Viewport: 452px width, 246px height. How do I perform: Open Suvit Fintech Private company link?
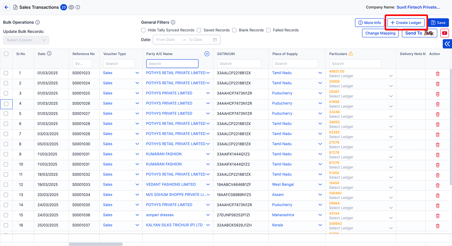pyautogui.click(x=418, y=7)
